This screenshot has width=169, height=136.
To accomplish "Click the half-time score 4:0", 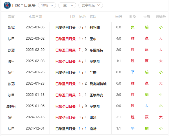I will [119, 38].
